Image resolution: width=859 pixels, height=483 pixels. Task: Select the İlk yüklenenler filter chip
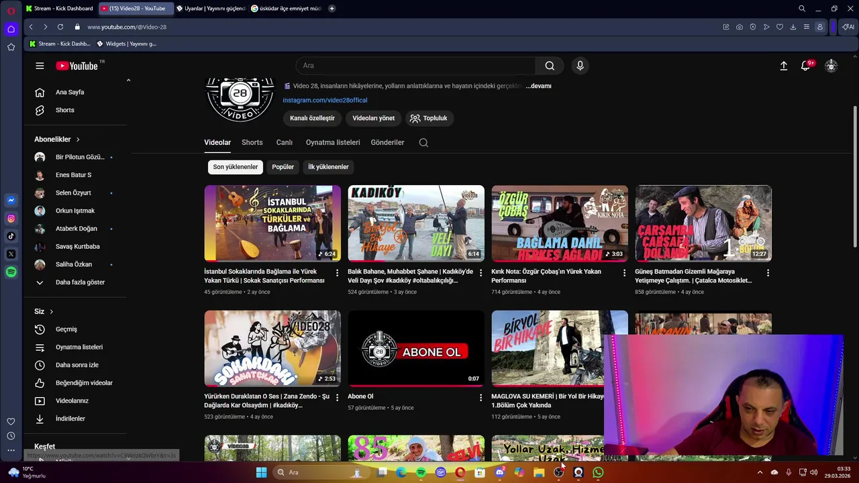(328, 167)
